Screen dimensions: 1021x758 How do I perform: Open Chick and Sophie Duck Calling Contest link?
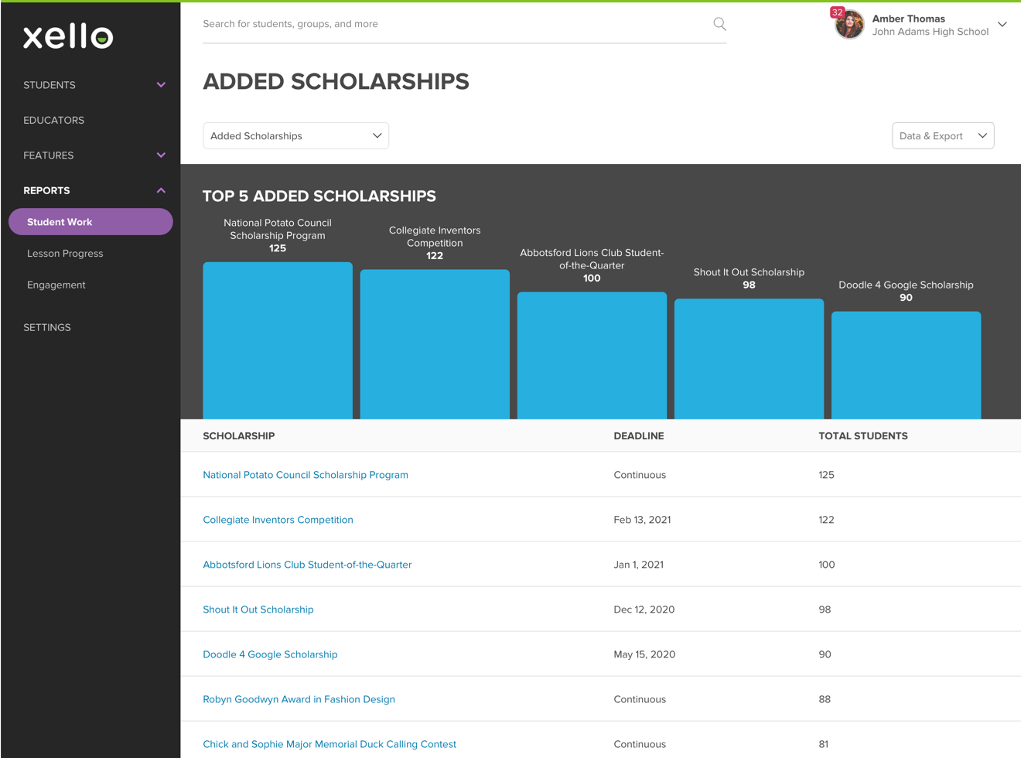(x=330, y=744)
